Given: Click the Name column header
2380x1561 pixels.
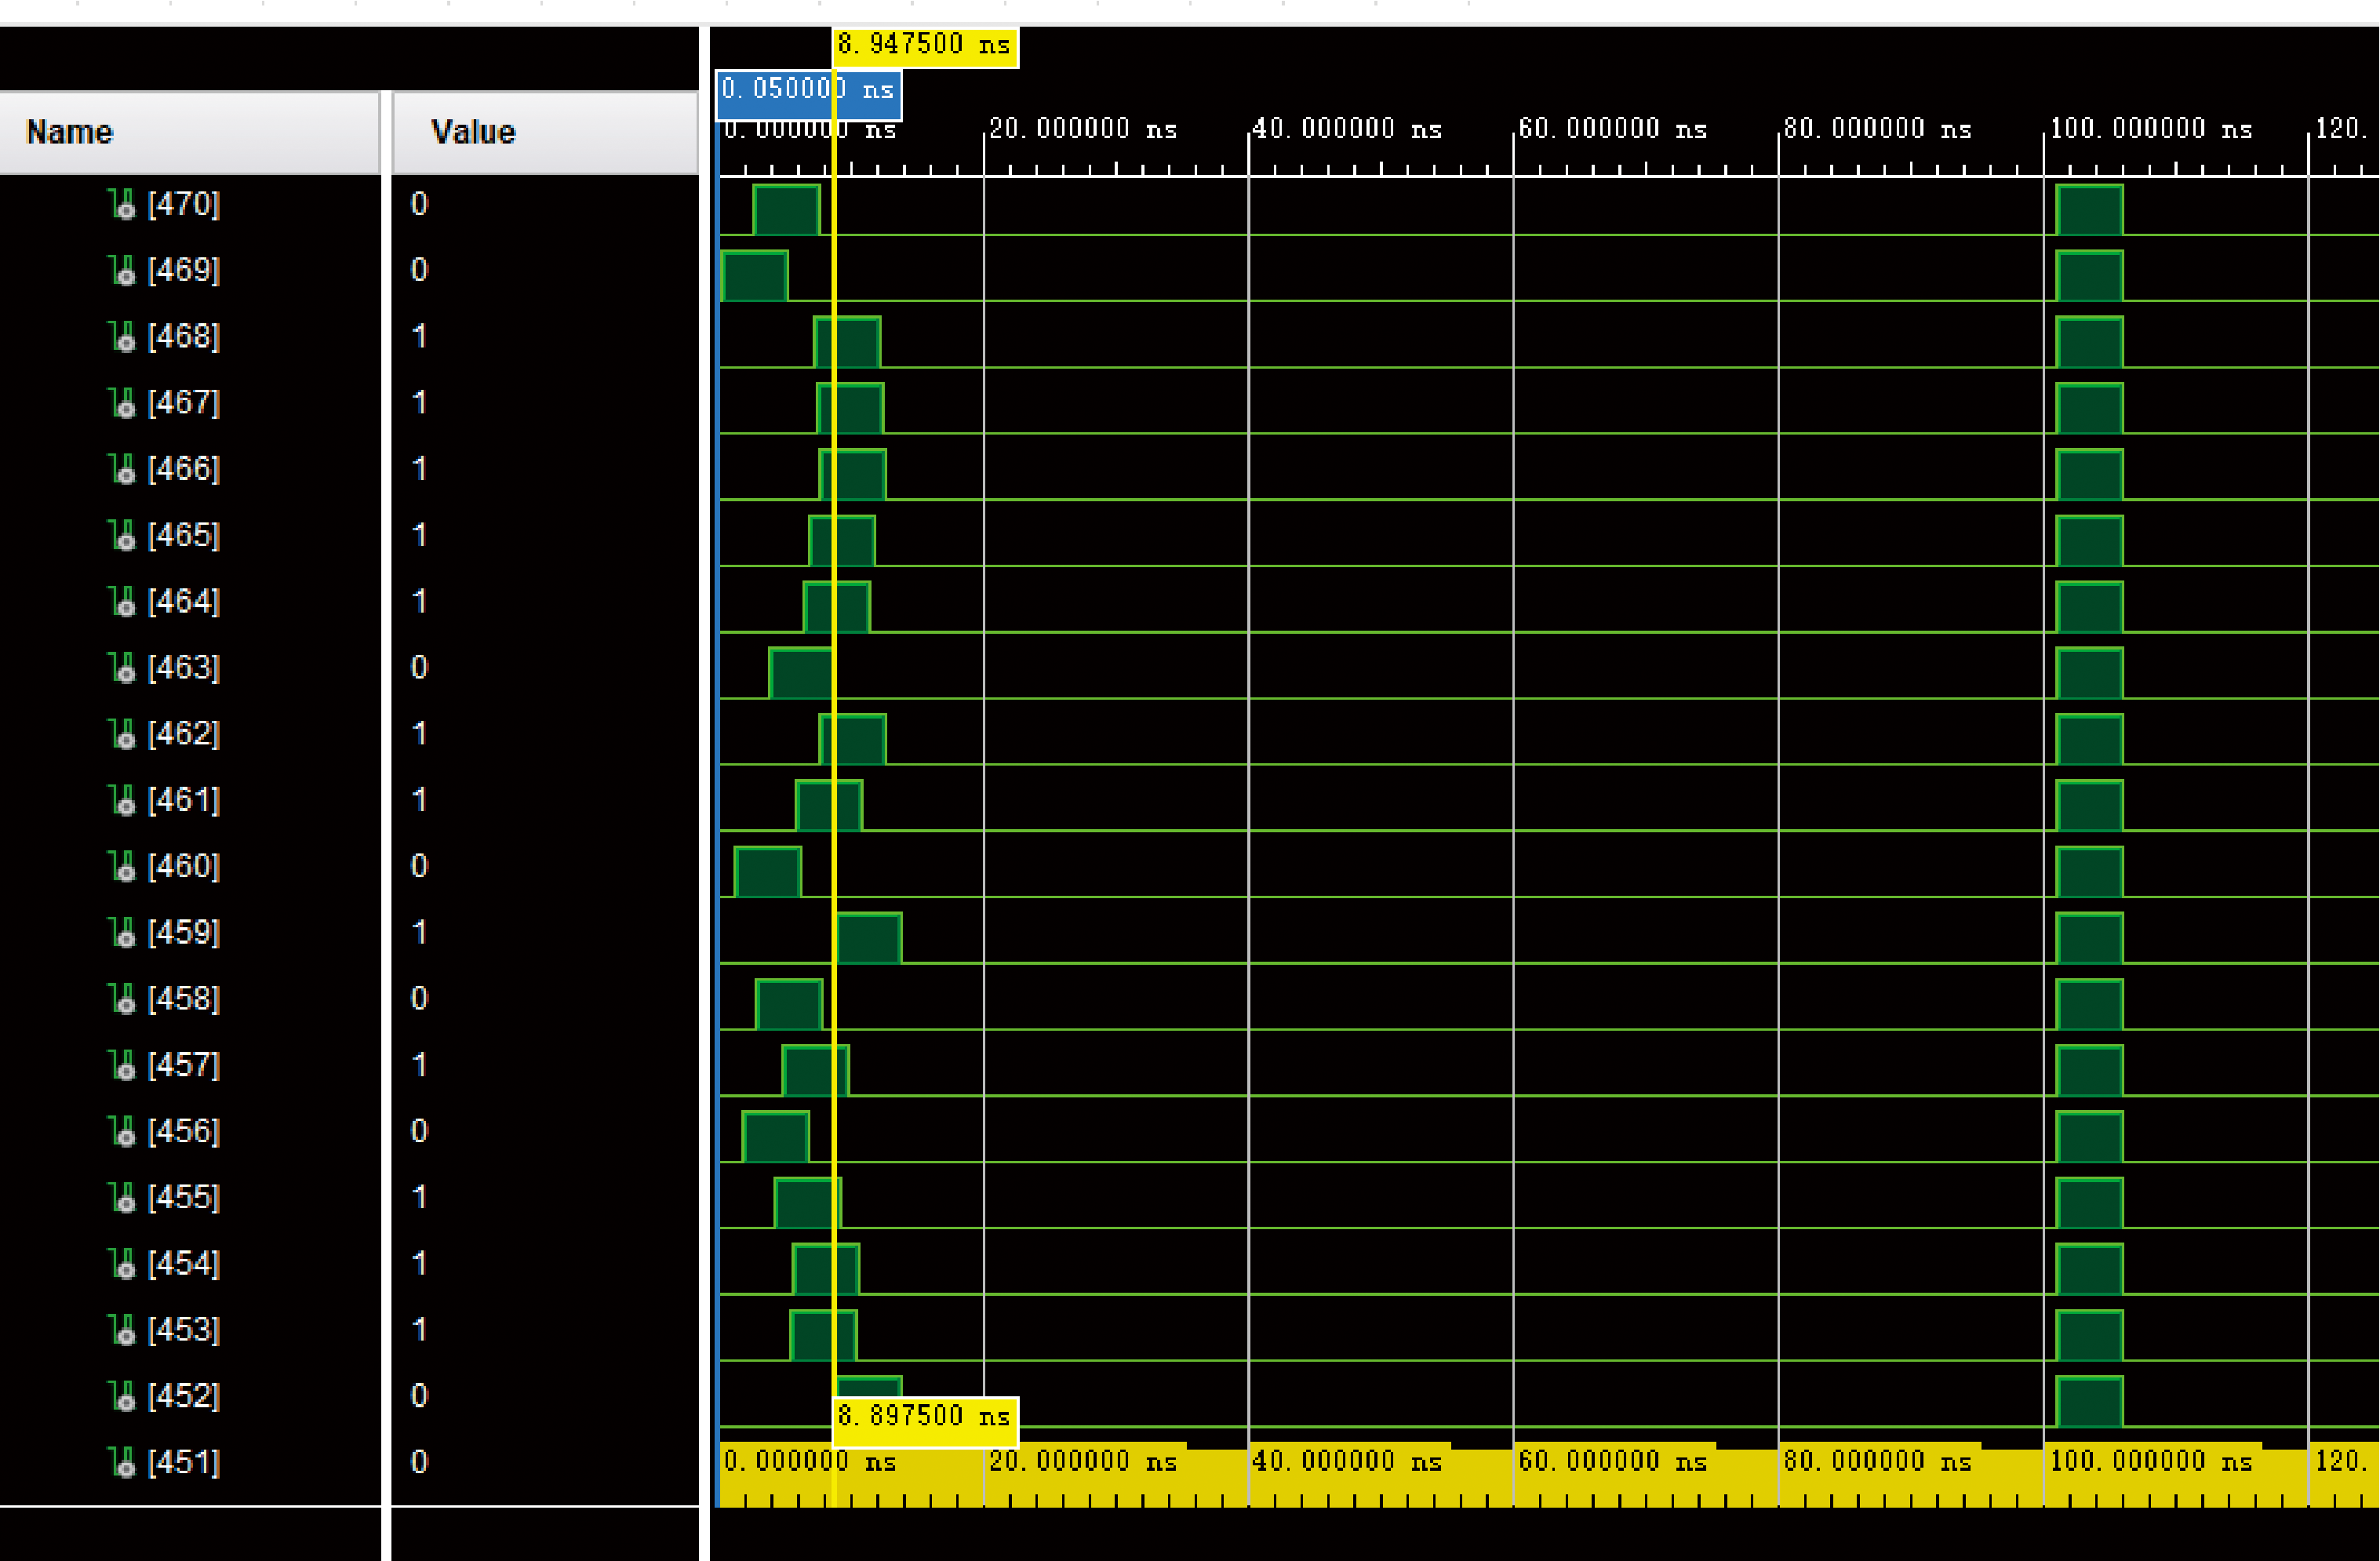Looking at the screenshot, I should pos(190,133).
